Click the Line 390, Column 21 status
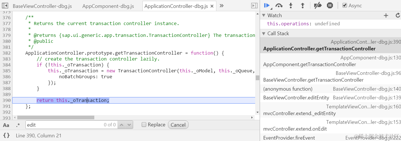Viewport: 401px width, 141px height. tap(39, 135)
